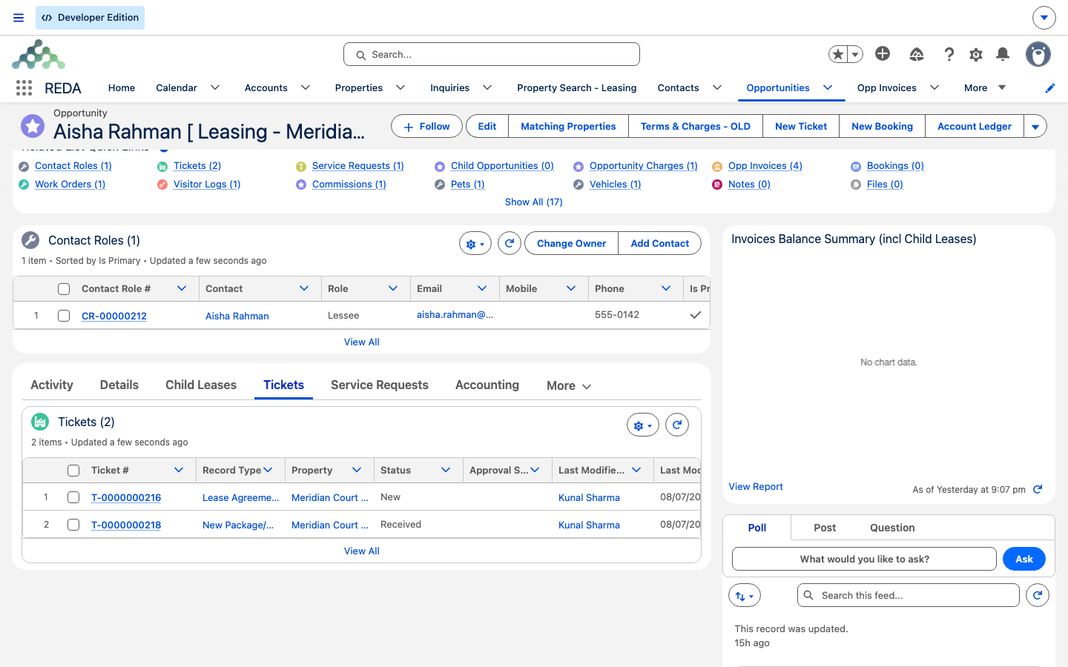
Task: Click the Add Contact button
Action: [660, 243]
